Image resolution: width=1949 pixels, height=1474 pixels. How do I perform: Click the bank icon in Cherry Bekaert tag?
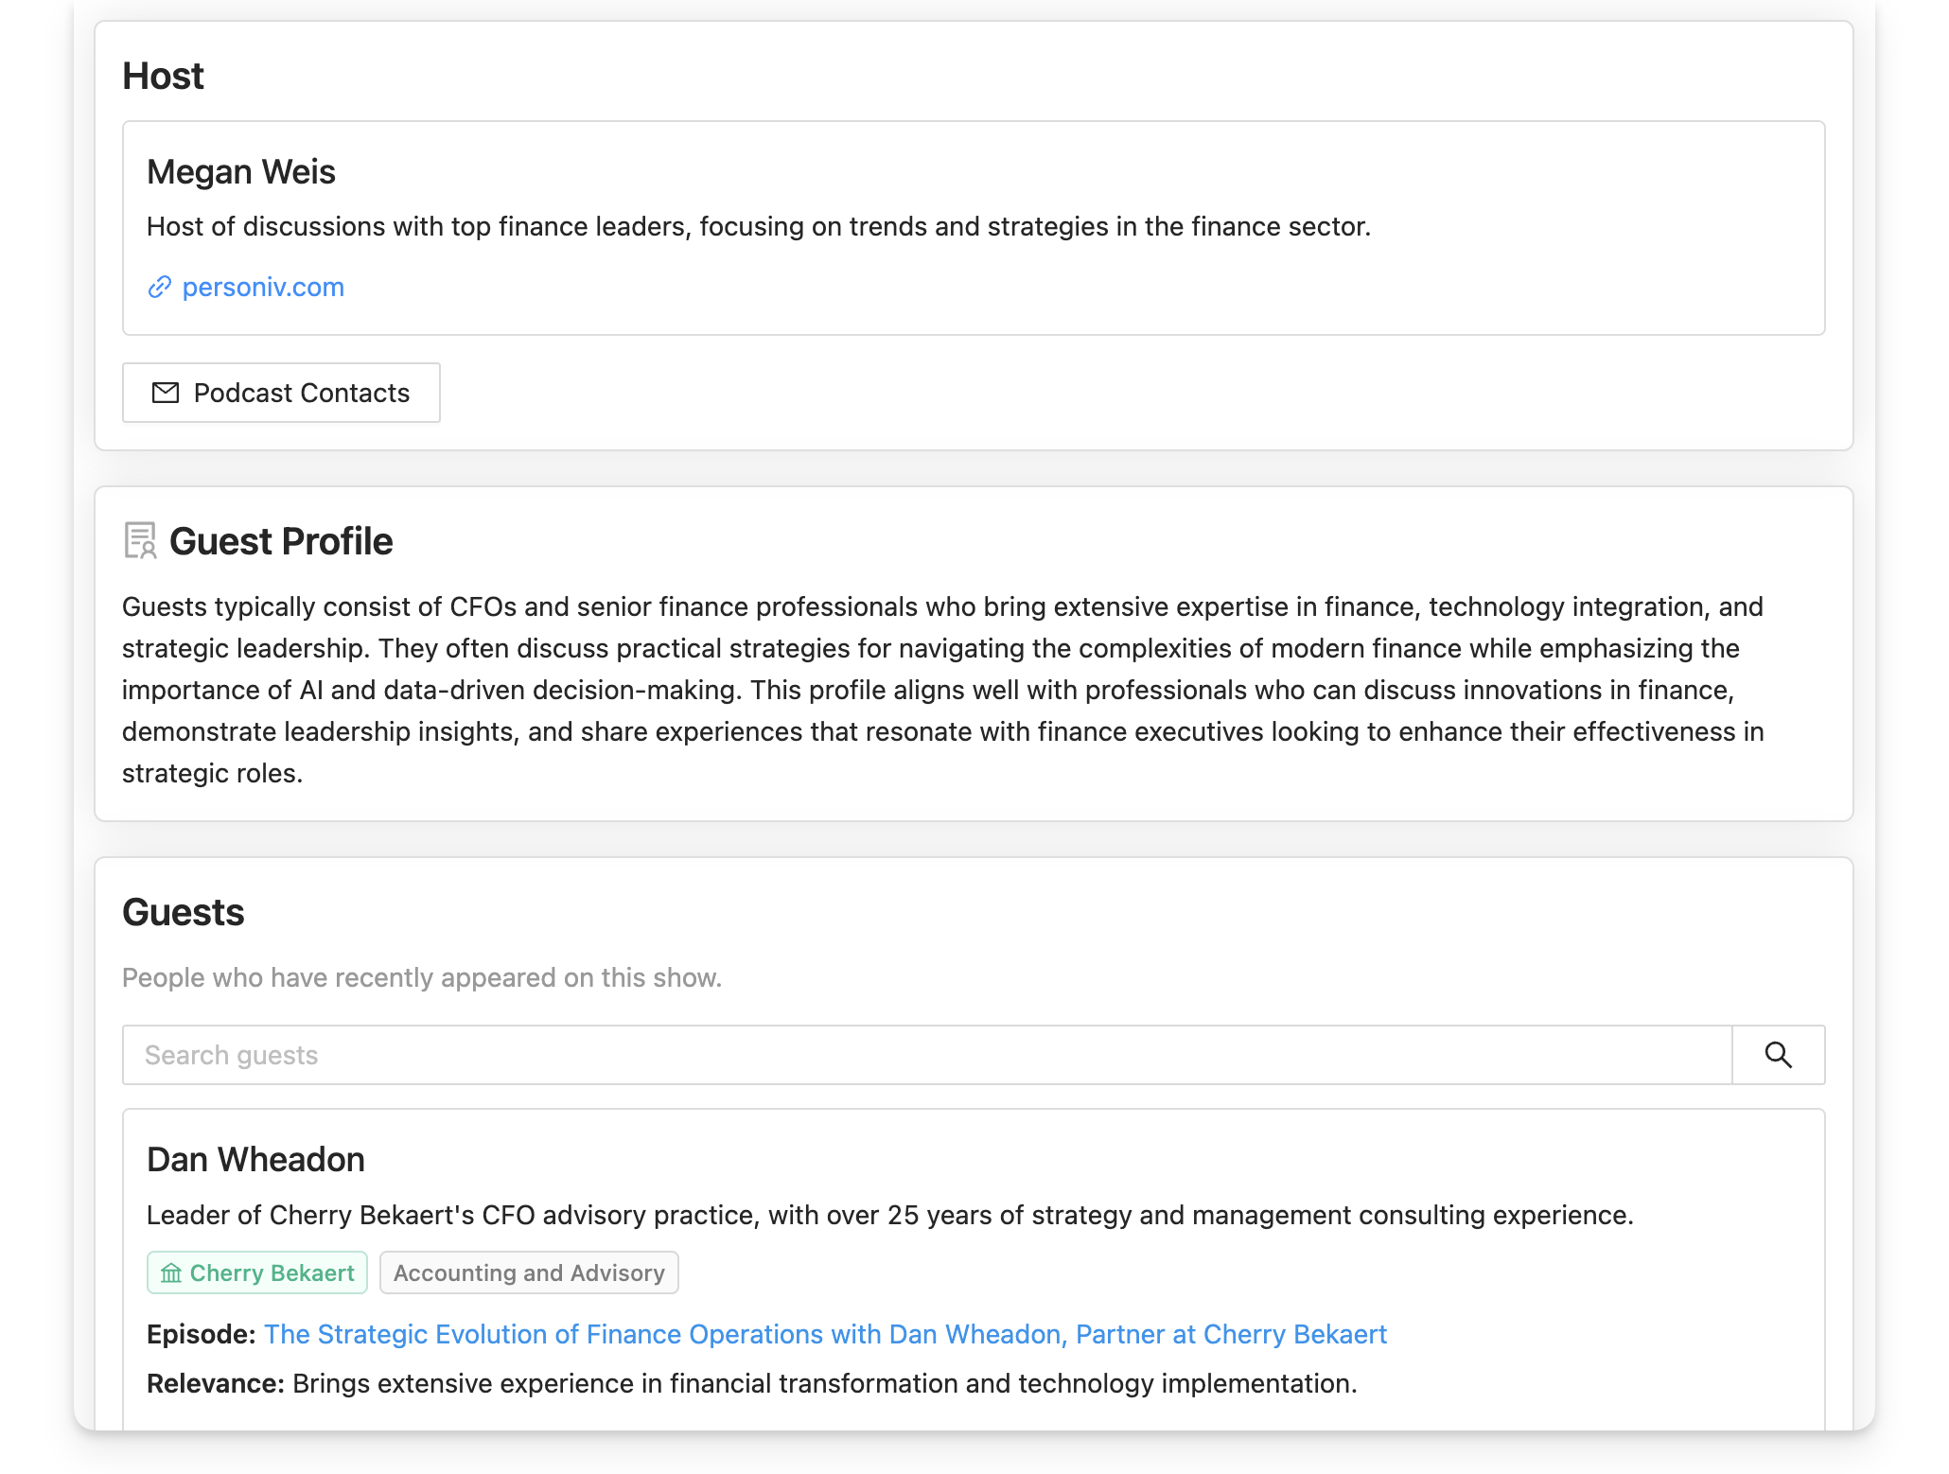pos(171,1273)
